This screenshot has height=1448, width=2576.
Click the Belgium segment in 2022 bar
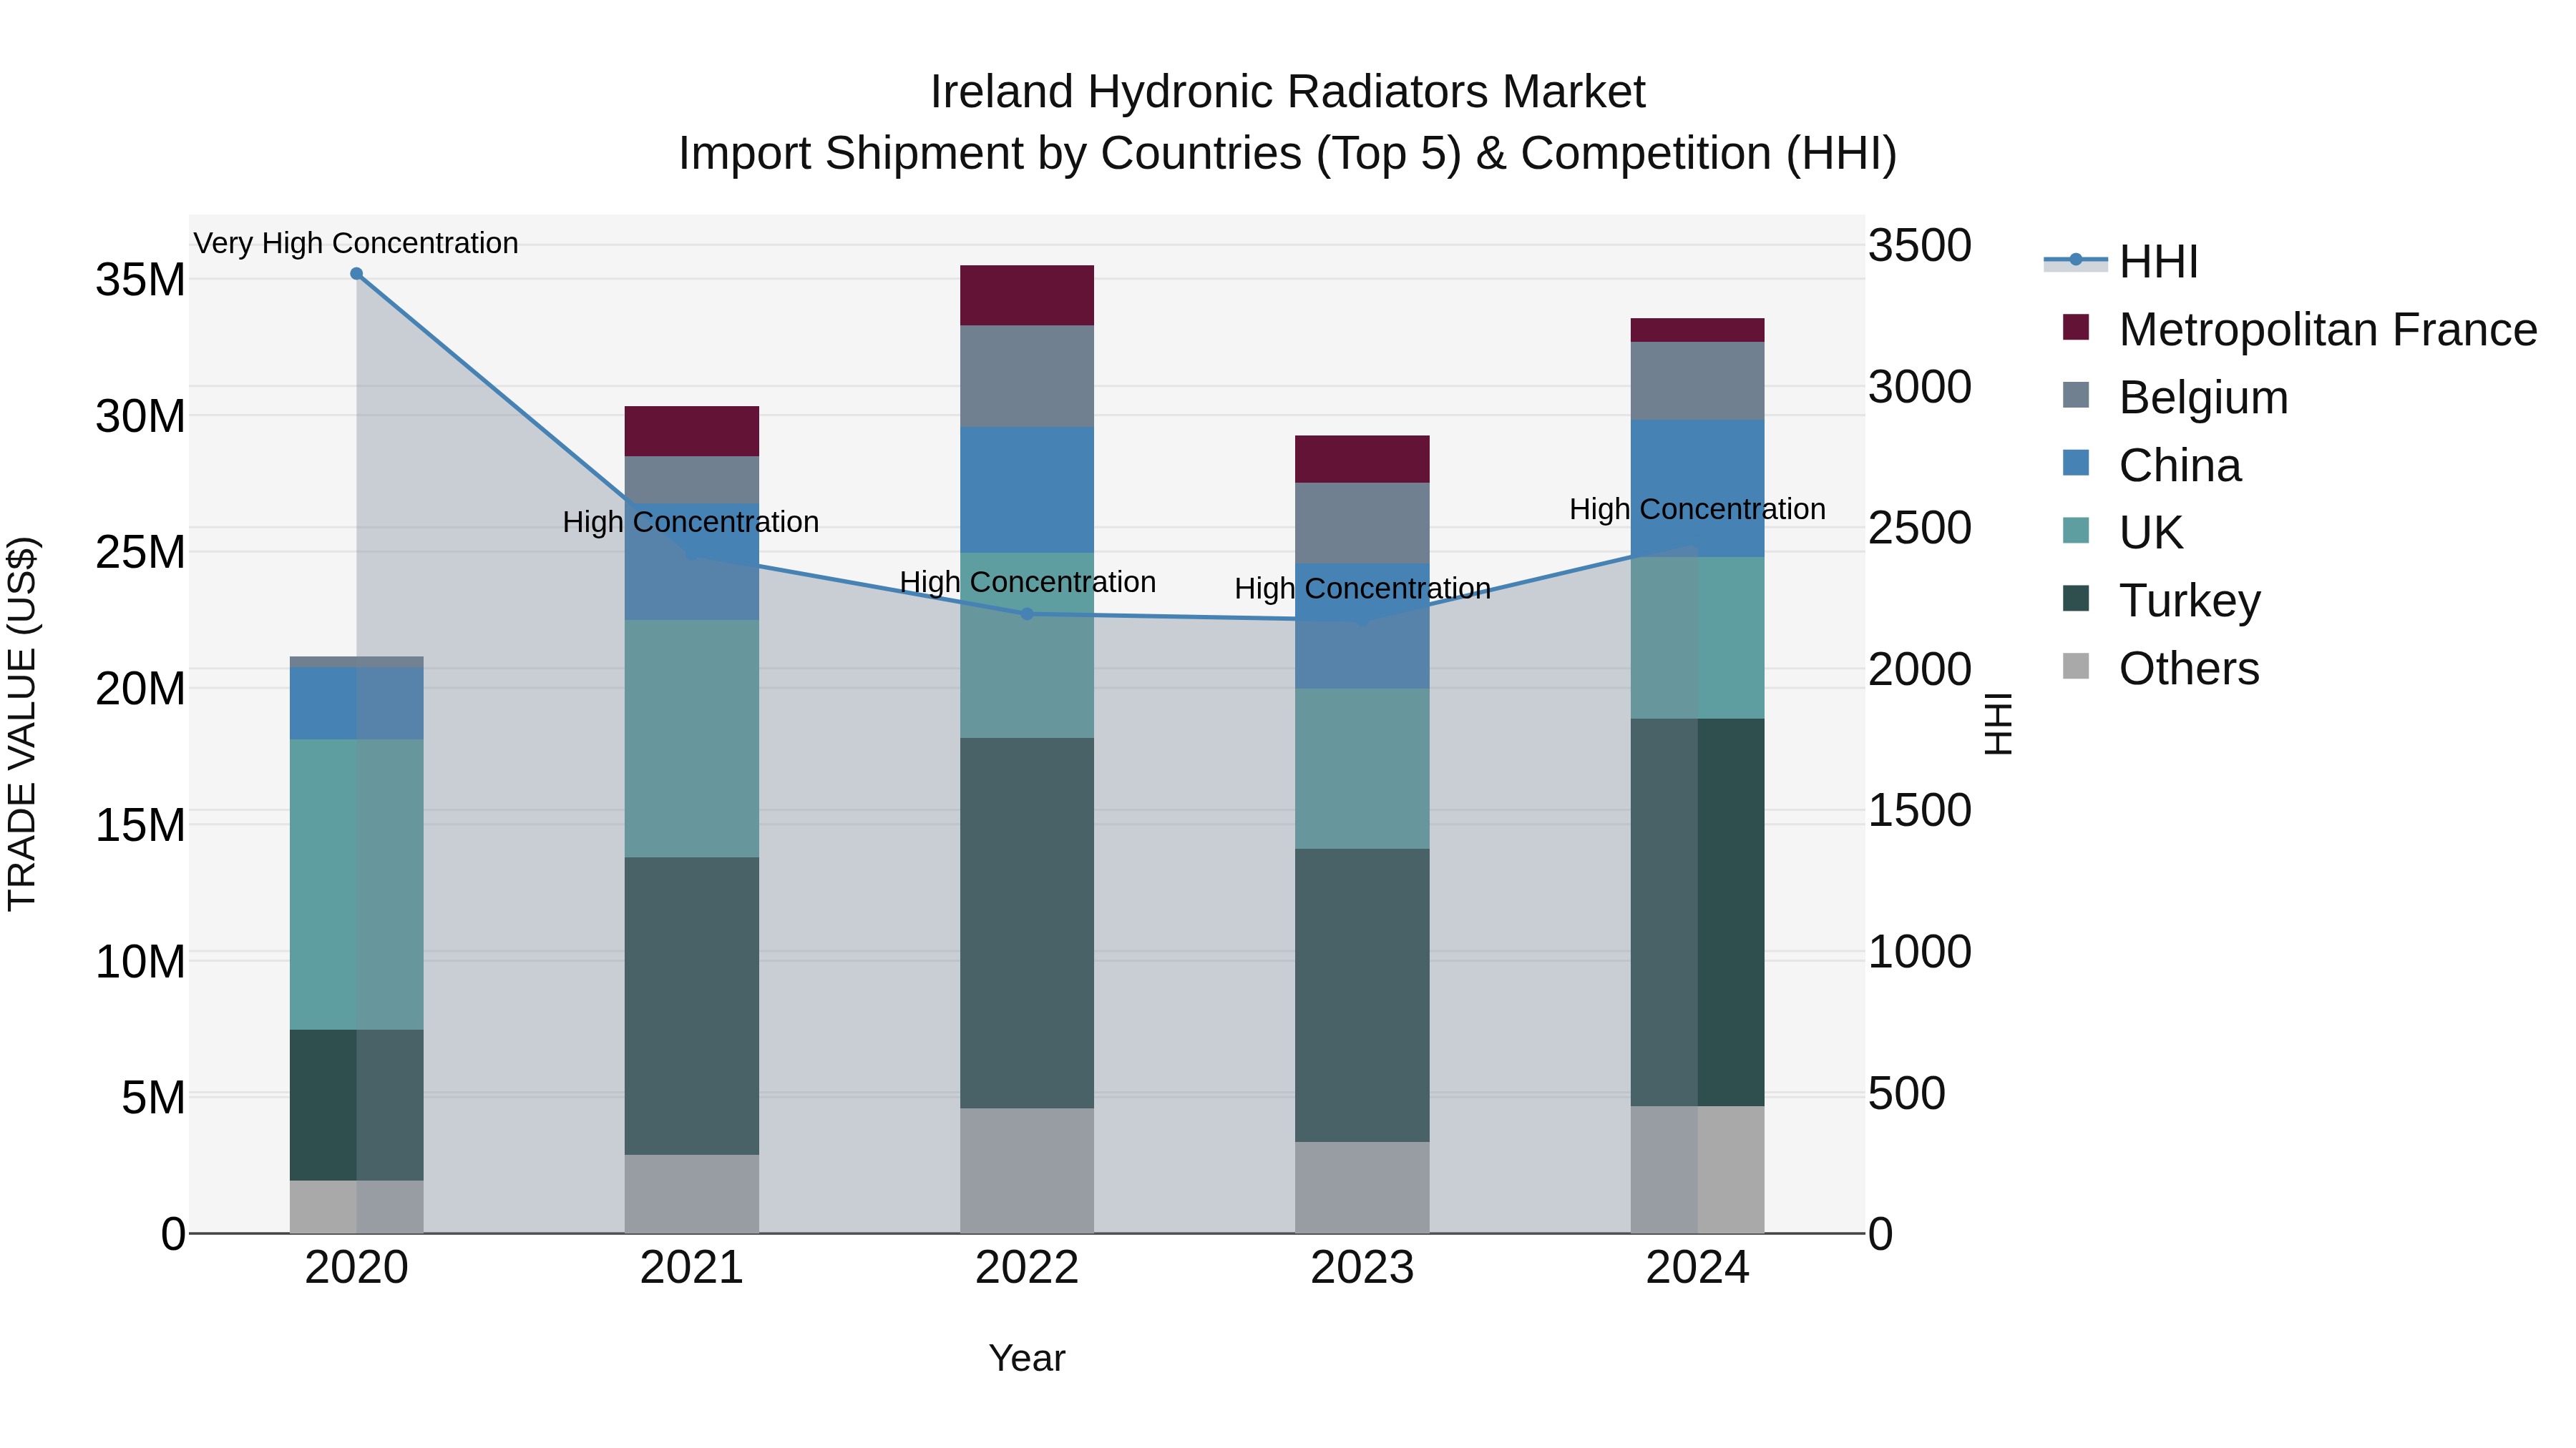(x=1027, y=377)
